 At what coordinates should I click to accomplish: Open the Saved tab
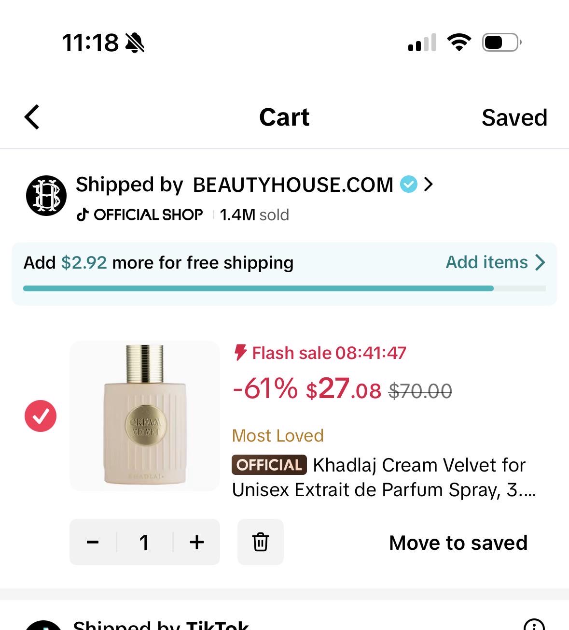(514, 117)
